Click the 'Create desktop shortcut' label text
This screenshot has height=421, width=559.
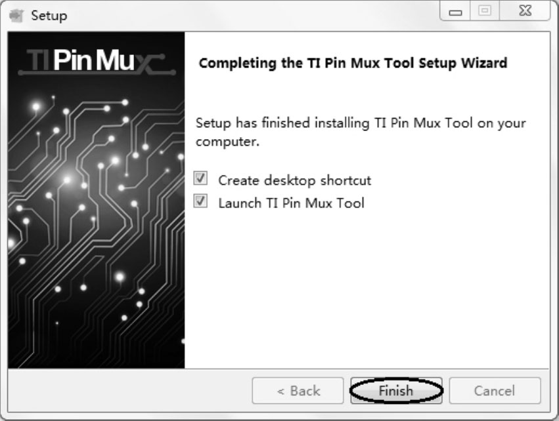click(x=294, y=180)
